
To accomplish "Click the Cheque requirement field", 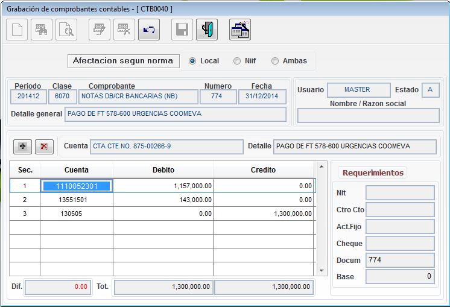I will tap(400, 244).
